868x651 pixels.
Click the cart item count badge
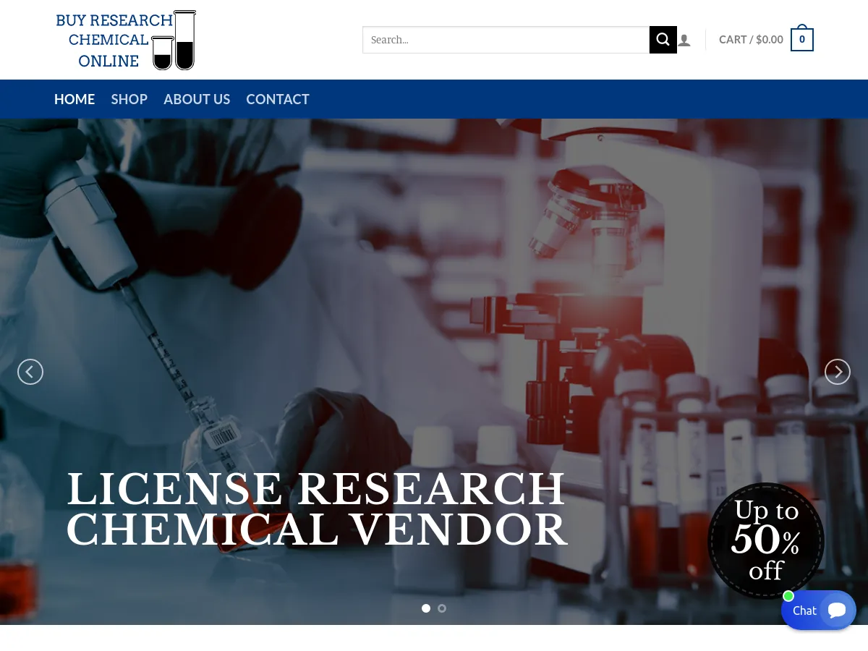pos(801,39)
